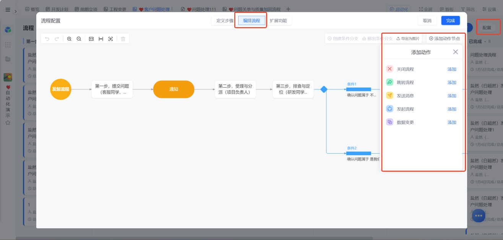This screenshot has height=240, width=503.
Task: Click the yellow 发送消息 action icon
Action: 389,96
